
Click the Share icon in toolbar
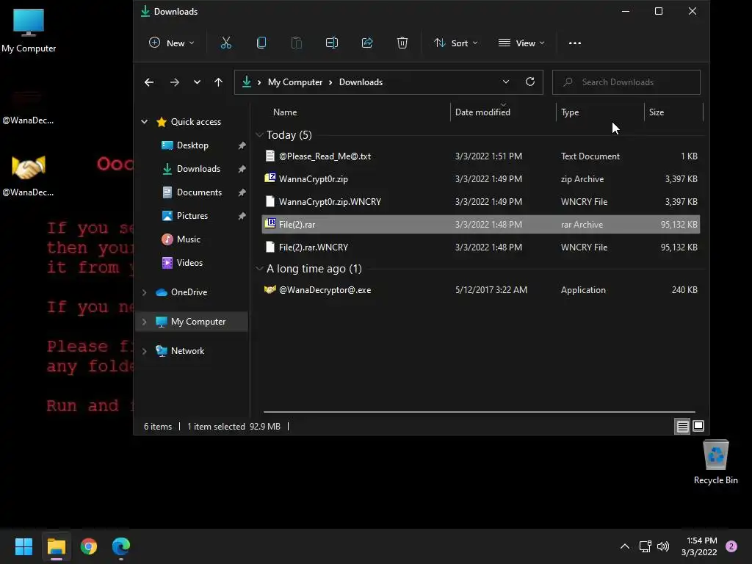pyautogui.click(x=367, y=43)
